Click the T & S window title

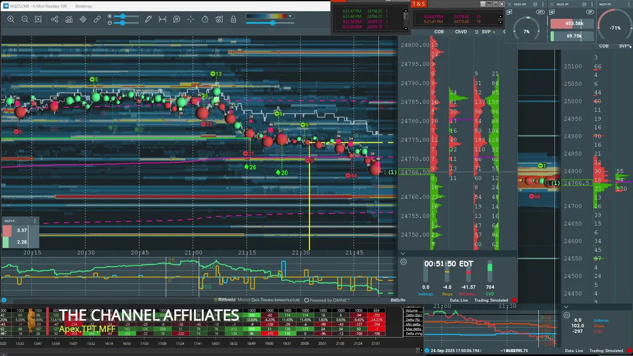pos(418,4)
